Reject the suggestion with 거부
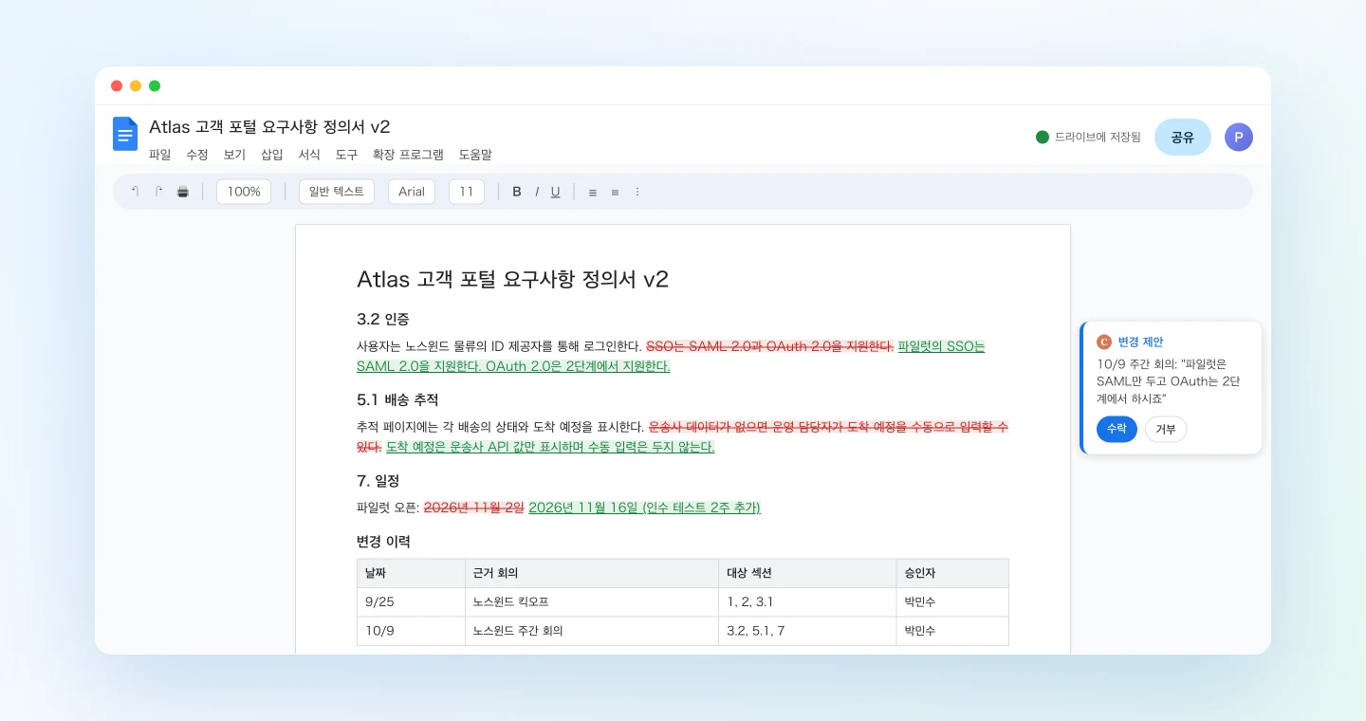 click(1166, 429)
